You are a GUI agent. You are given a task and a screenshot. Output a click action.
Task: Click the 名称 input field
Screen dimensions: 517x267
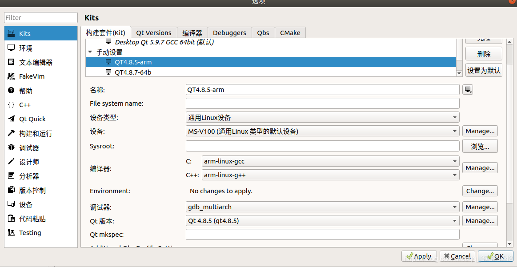pyautogui.click(x=322, y=90)
